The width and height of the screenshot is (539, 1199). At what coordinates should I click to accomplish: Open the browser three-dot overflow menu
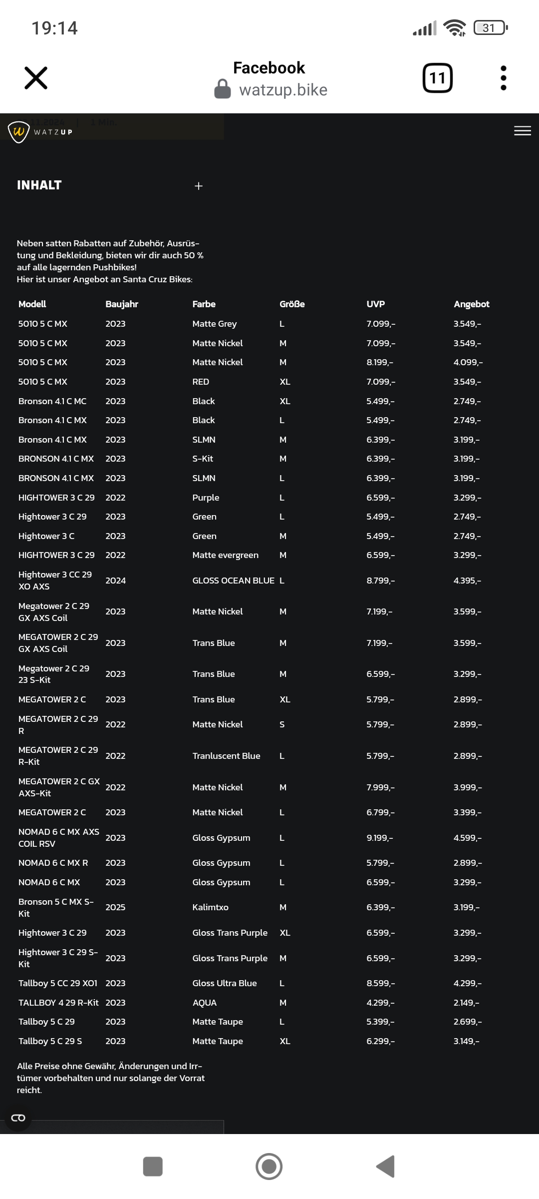click(503, 78)
